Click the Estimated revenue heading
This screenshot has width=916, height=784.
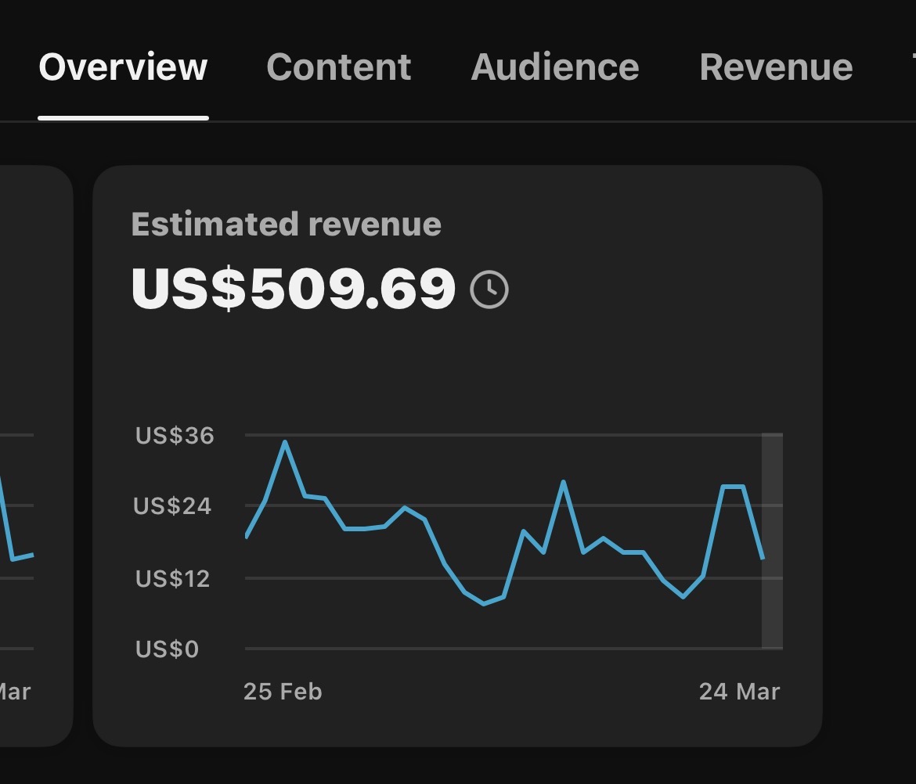point(286,225)
